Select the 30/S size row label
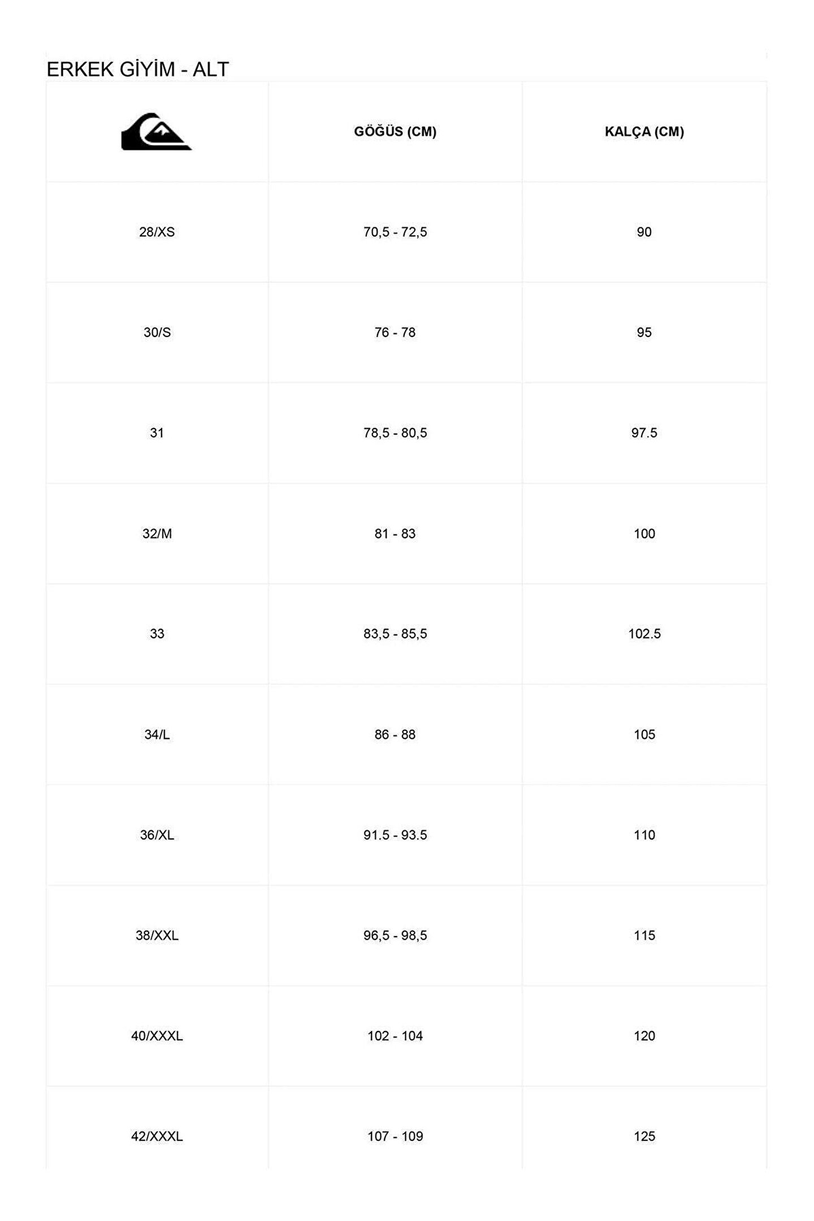This screenshot has width=814, height=1221. point(157,332)
